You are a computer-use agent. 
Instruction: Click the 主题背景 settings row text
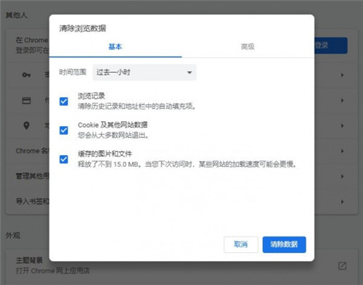click(29, 260)
